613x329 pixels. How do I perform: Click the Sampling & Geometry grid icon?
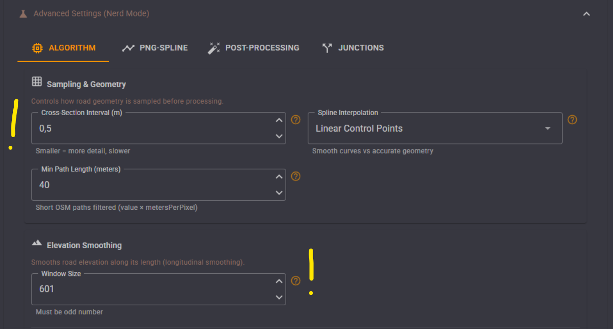pyautogui.click(x=37, y=82)
